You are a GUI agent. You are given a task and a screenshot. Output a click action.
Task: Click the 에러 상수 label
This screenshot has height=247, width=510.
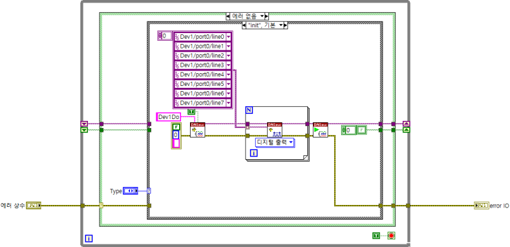[12, 206]
